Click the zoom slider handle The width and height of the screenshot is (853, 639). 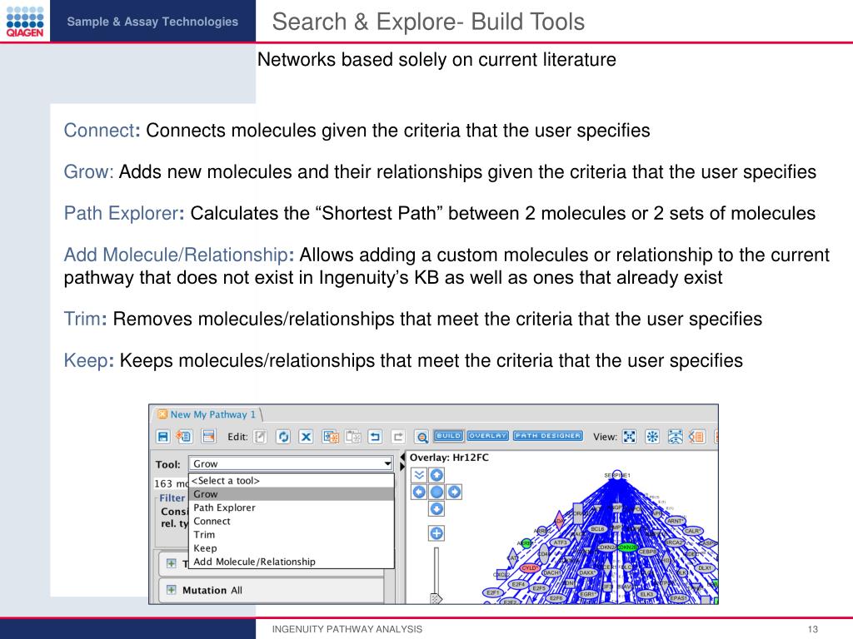[x=436, y=598]
